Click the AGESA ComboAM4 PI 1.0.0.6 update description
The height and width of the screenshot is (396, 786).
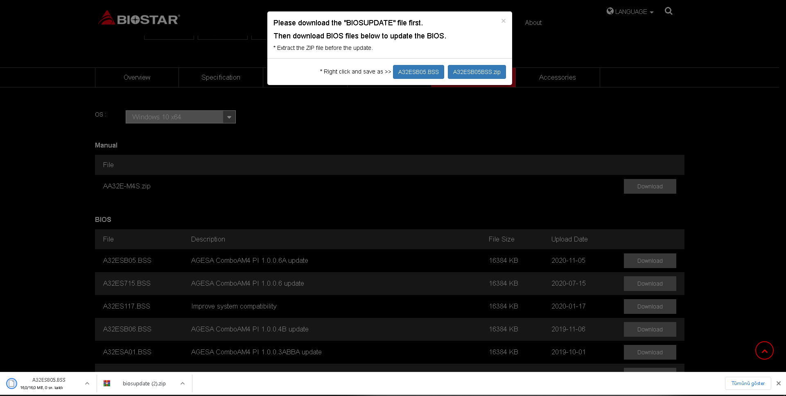(248, 283)
